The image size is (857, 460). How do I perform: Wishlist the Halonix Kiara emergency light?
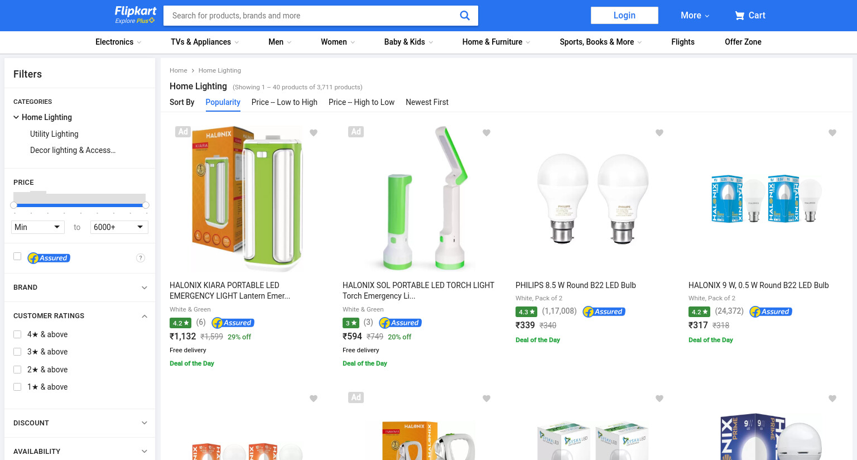coord(314,133)
